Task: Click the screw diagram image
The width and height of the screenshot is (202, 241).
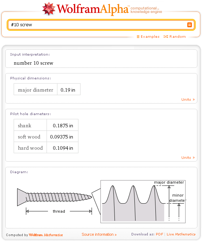Action: click(x=55, y=197)
